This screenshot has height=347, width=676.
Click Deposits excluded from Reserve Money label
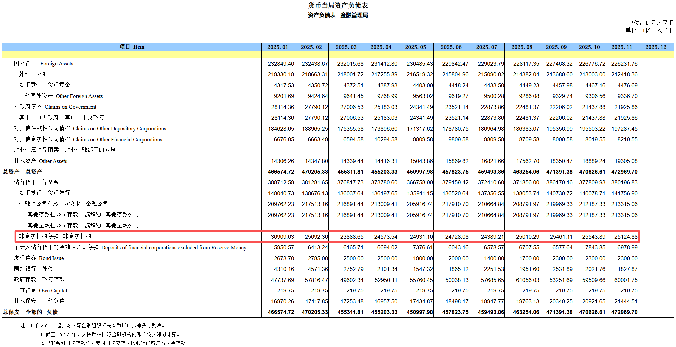[130, 247]
